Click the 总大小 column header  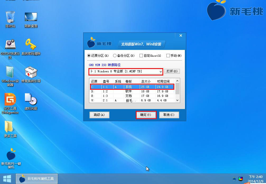coord(147,81)
